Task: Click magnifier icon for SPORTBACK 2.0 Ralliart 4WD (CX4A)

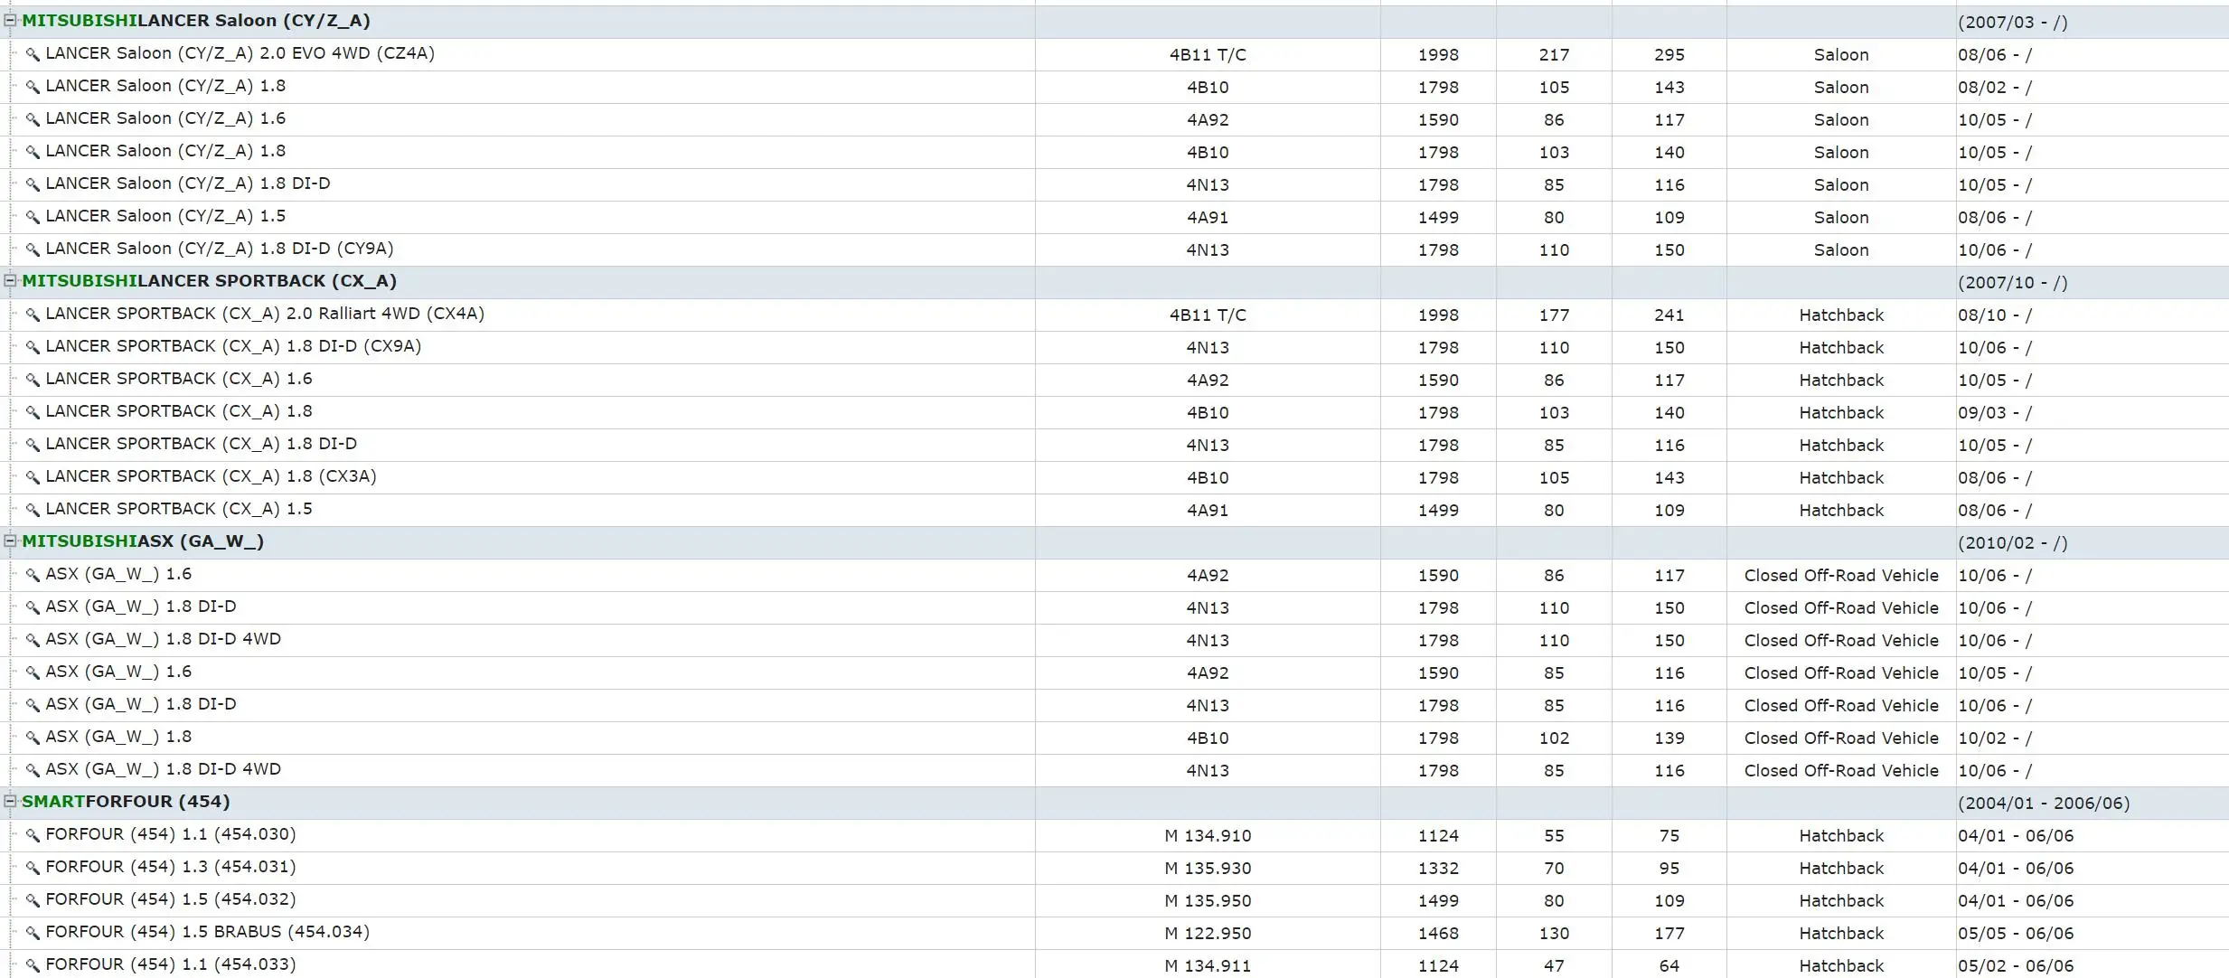Action: [x=33, y=315]
